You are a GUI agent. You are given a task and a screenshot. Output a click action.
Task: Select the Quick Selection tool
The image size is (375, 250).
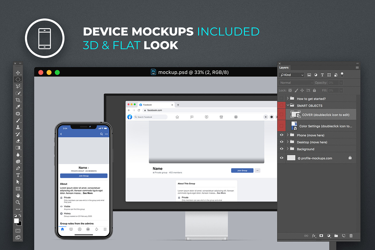(18, 93)
